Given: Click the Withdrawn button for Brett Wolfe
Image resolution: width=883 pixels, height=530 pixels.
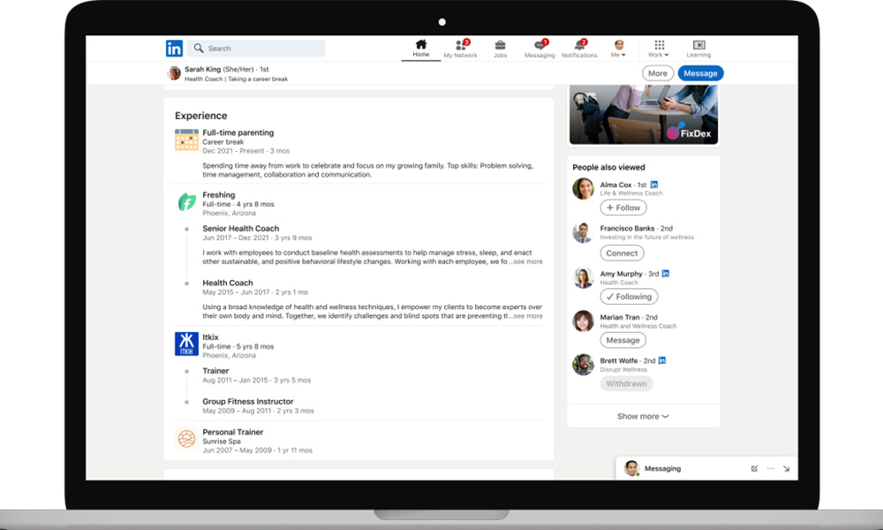Looking at the screenshot, I should [626, 383].
